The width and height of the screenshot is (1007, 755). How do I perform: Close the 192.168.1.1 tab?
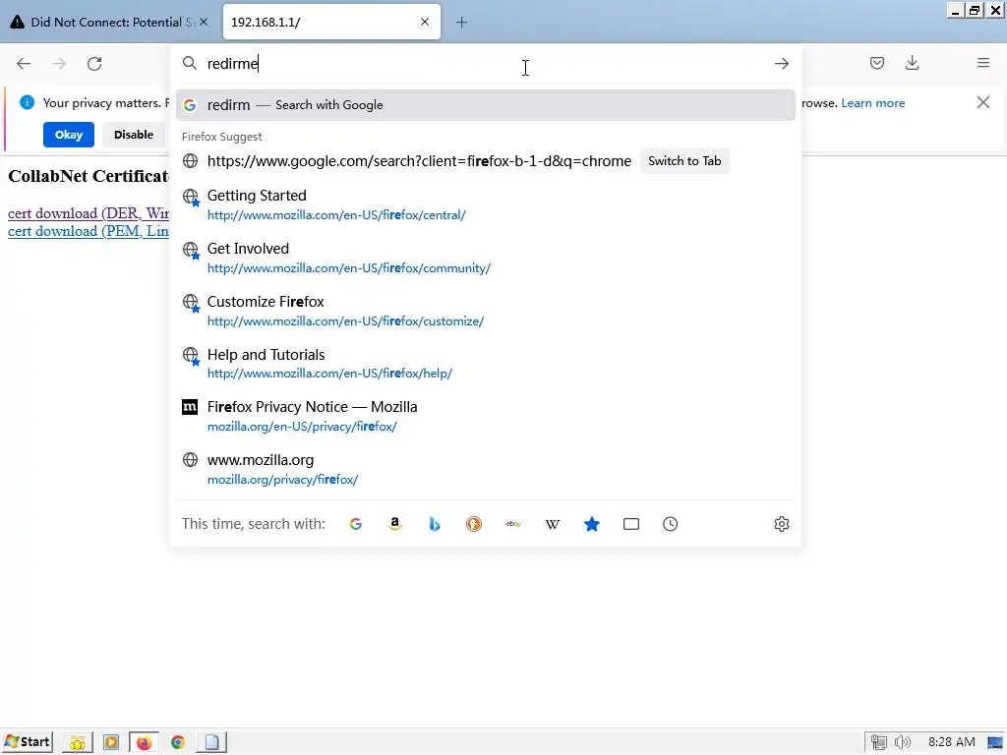tap(425, 22)
